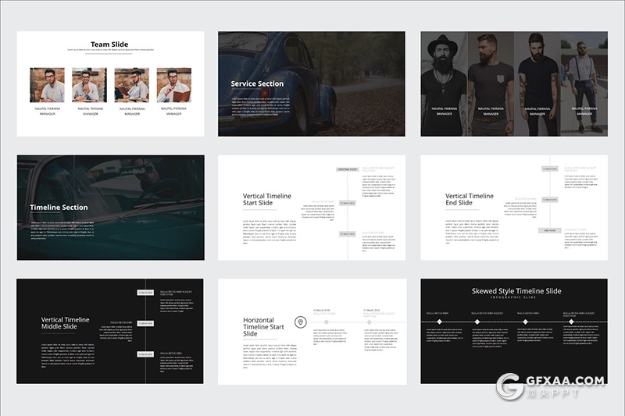Select the Timeline Section slide
The image size is (625, 416).
110,207
